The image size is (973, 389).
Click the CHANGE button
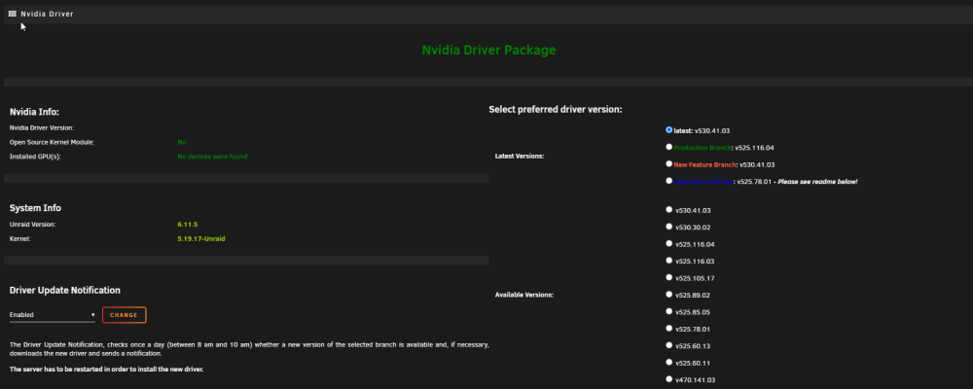(x=125, y=315)
